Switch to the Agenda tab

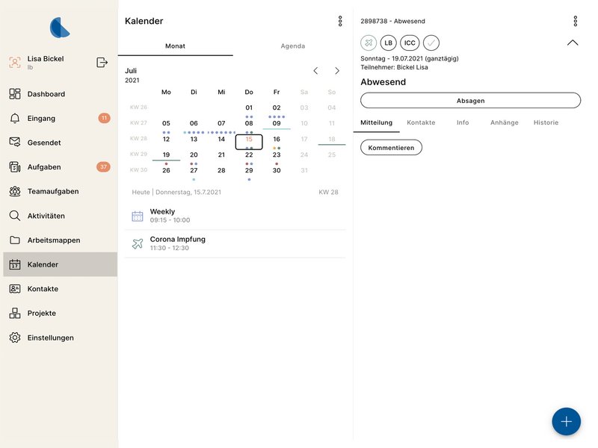coord(292,46)
